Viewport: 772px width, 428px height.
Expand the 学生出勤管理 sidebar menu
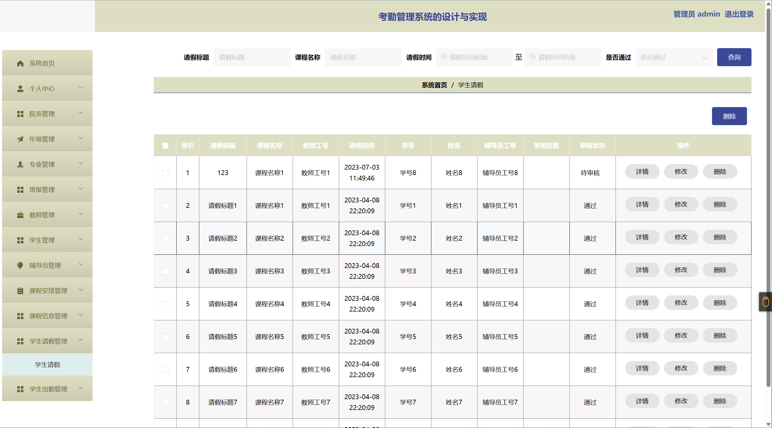coord(48,389)
